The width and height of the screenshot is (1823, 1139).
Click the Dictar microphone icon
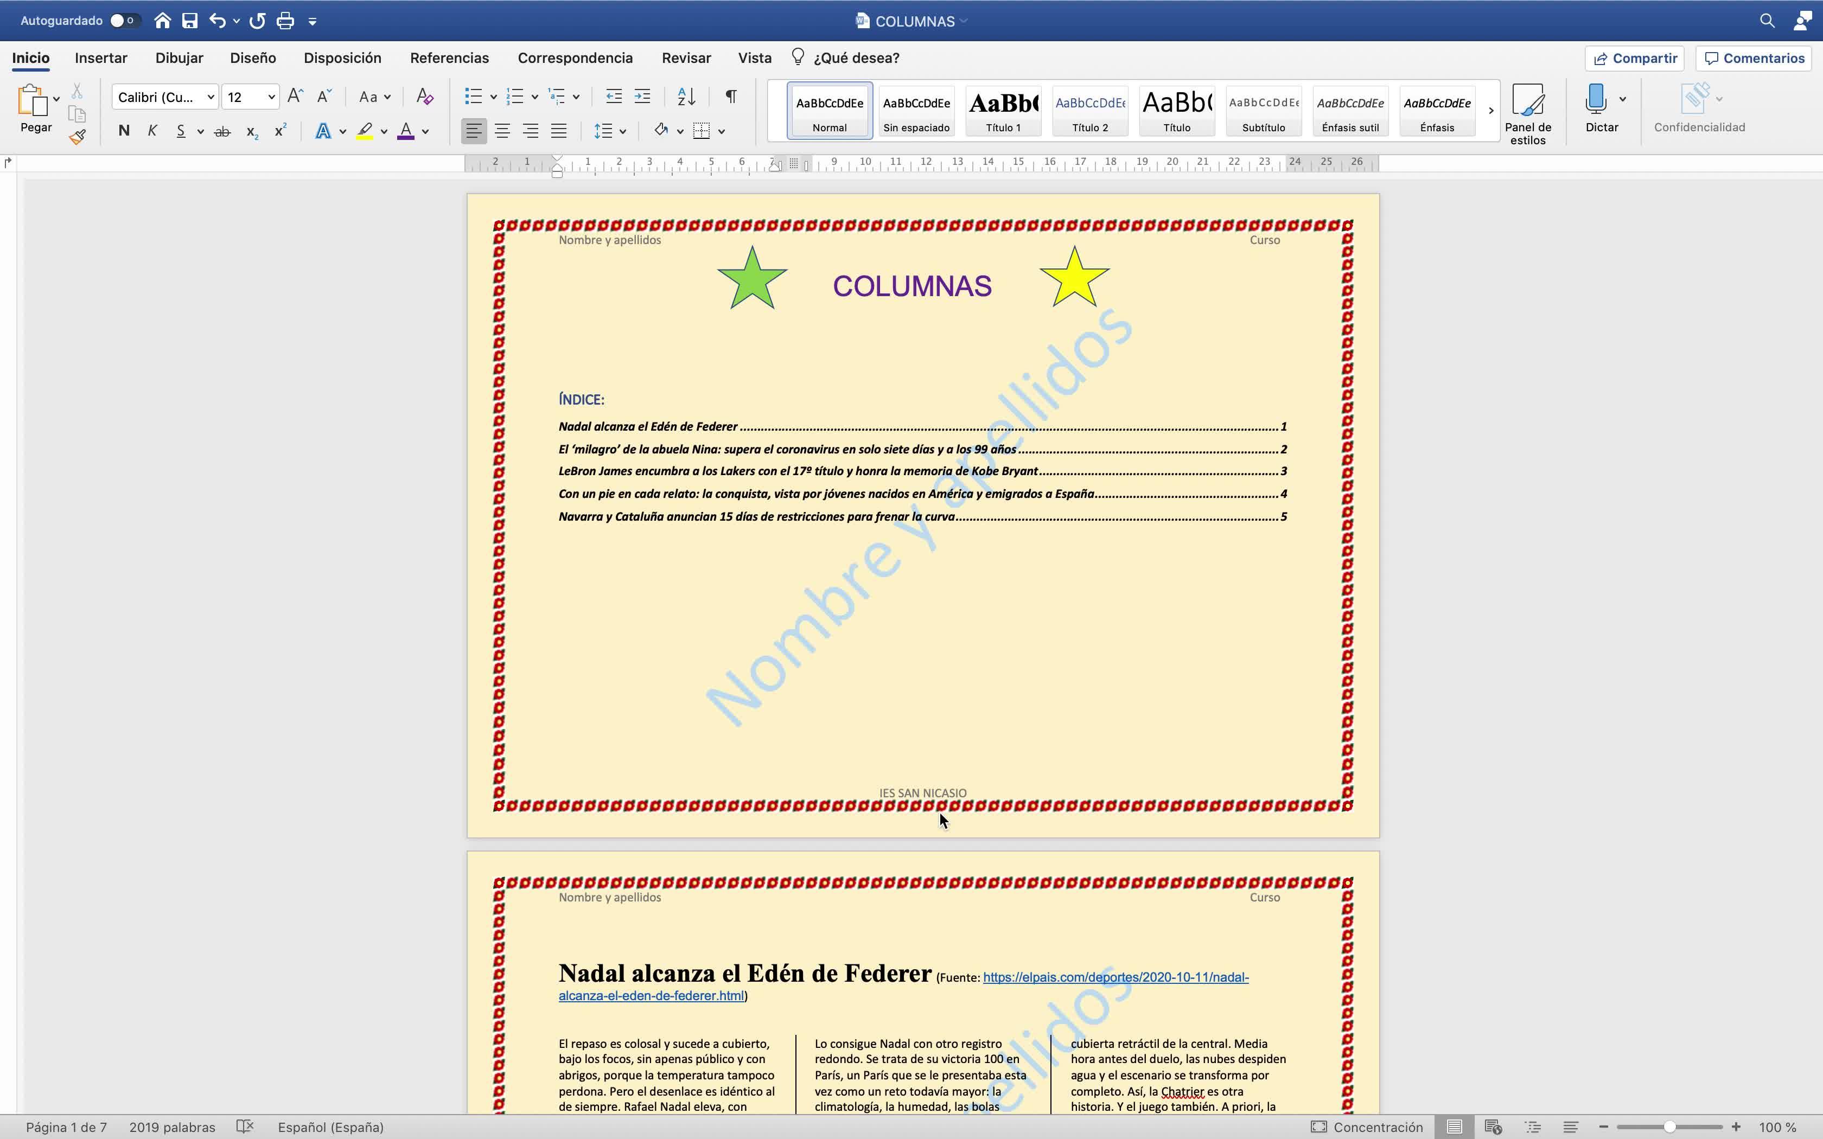pyautogui.click(x=1596, y=99)
